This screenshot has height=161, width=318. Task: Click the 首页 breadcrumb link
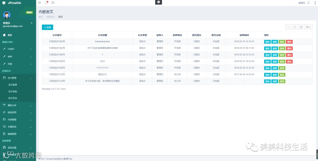41,17
